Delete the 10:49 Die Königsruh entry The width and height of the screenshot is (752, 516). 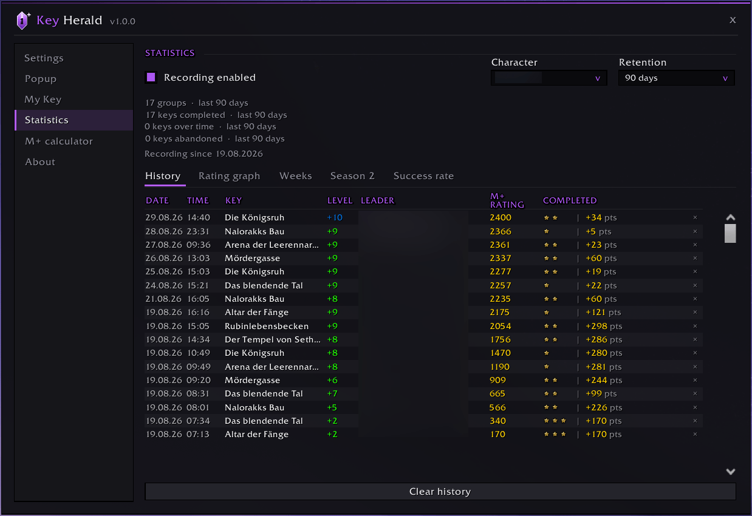coord(695,353)
